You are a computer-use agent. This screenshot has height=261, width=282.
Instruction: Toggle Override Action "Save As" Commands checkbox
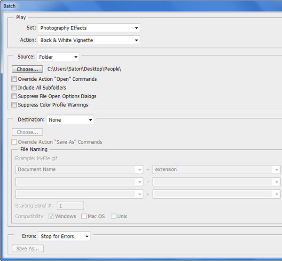point(15,142)
